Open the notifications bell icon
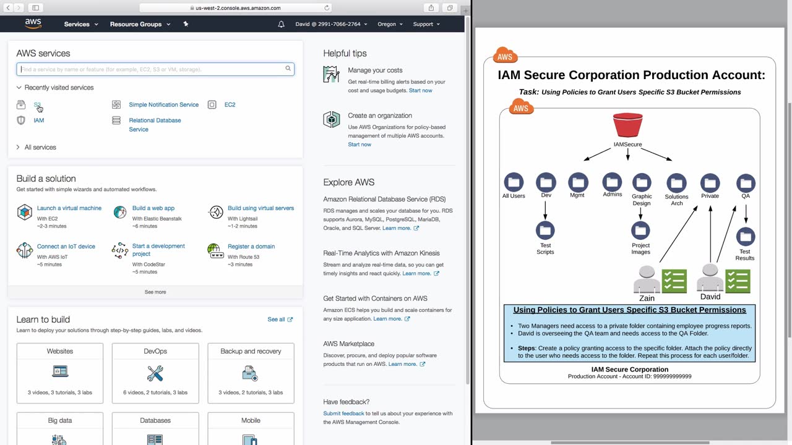 point(282,24)
